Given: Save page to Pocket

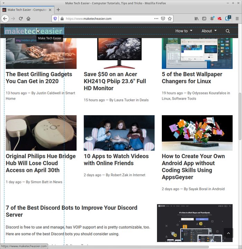Looking at the screenshot, I should tap(163, 19).
